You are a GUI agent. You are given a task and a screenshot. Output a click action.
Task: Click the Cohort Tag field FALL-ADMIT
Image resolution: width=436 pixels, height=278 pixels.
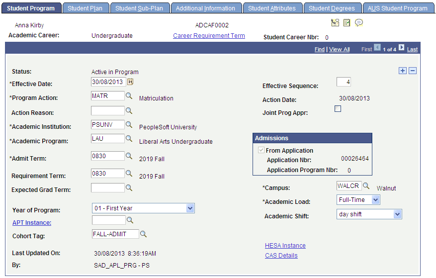115,234
